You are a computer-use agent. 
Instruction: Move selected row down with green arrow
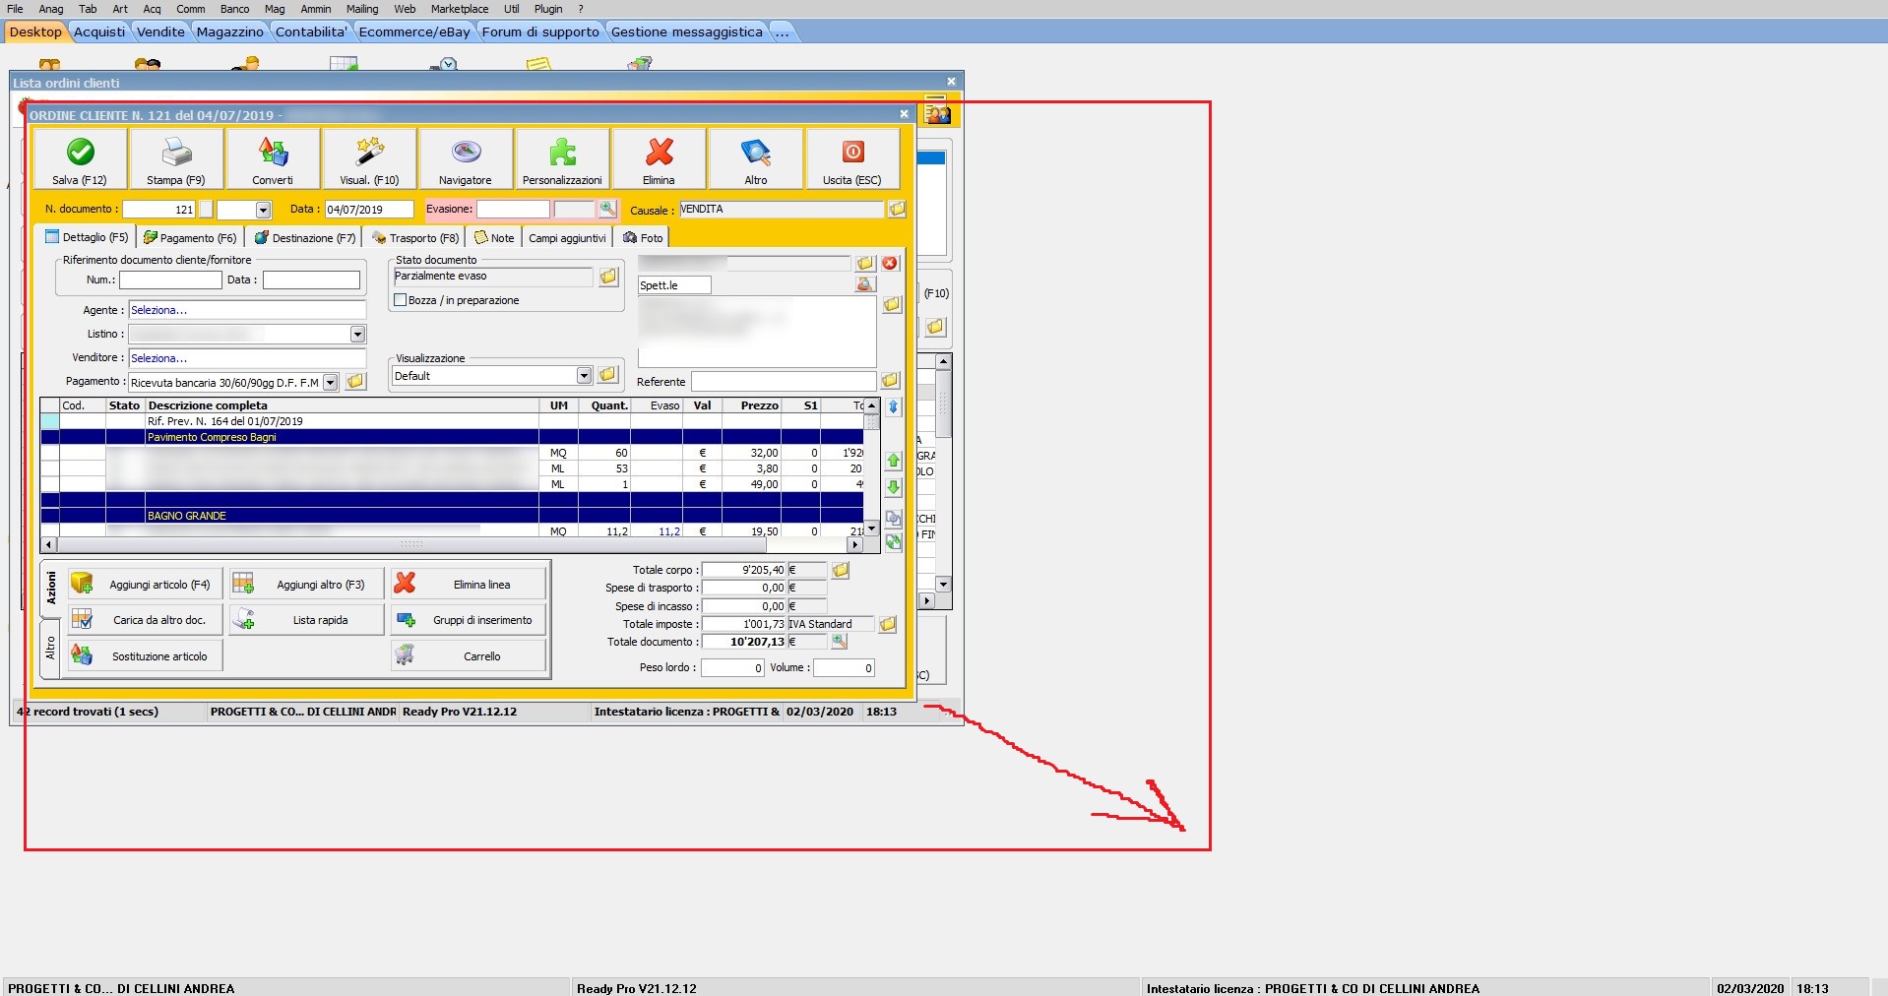893,487
